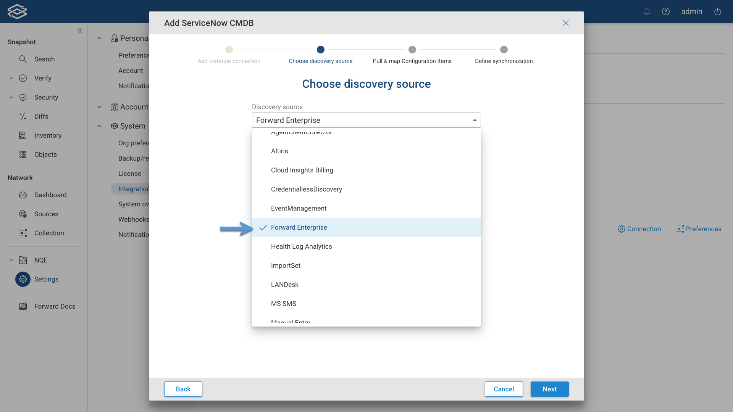The height and width of the screenshot is (412, 733).
Task: Click the Forward Networks logo
Action: pos(17,11)
